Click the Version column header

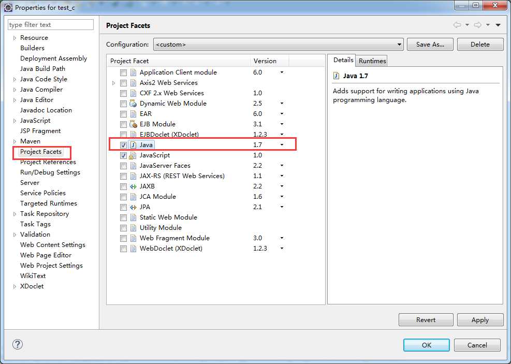tap(269, 61)
